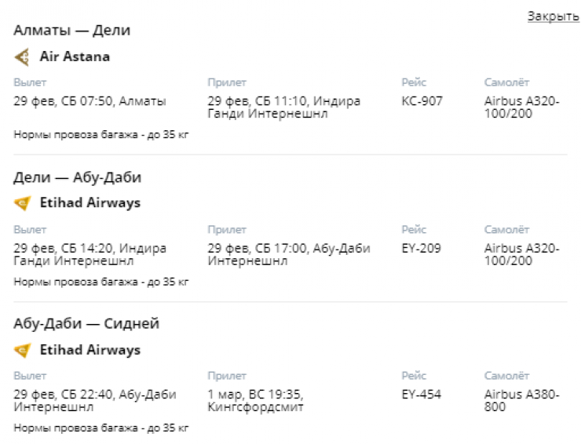Click departure time 07:50 from Алматы
Viewport: 581px width, 444px height.
[99, 101]
